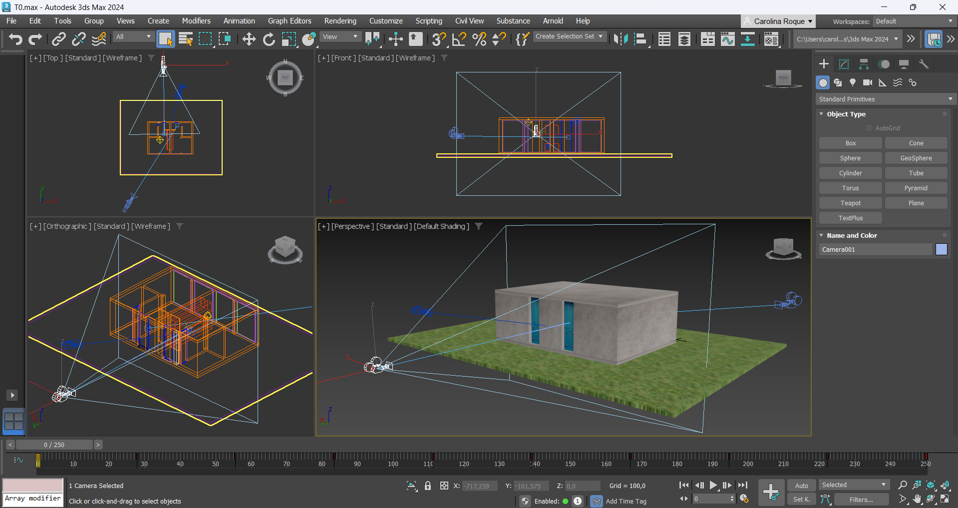Image resolution: width=958 pixels, height=508 pixels.
Task: Switch to Cameras category in Create panel
Action: point(868,82)
